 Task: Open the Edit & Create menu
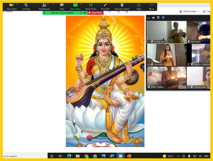point(189,11)
